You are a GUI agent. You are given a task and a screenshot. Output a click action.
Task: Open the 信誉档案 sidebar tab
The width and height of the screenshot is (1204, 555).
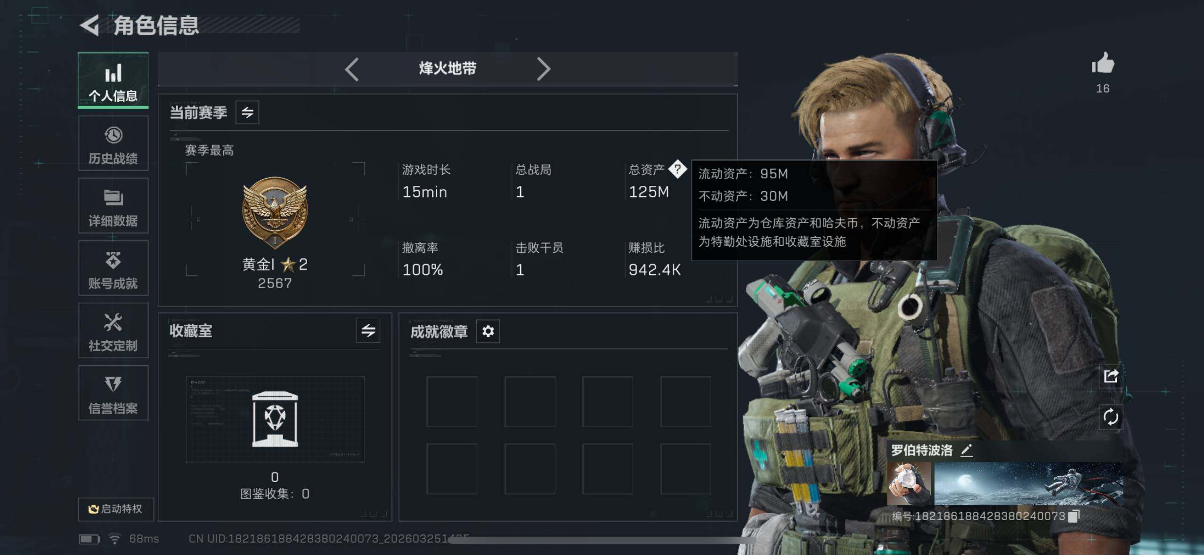click(114, 393)
